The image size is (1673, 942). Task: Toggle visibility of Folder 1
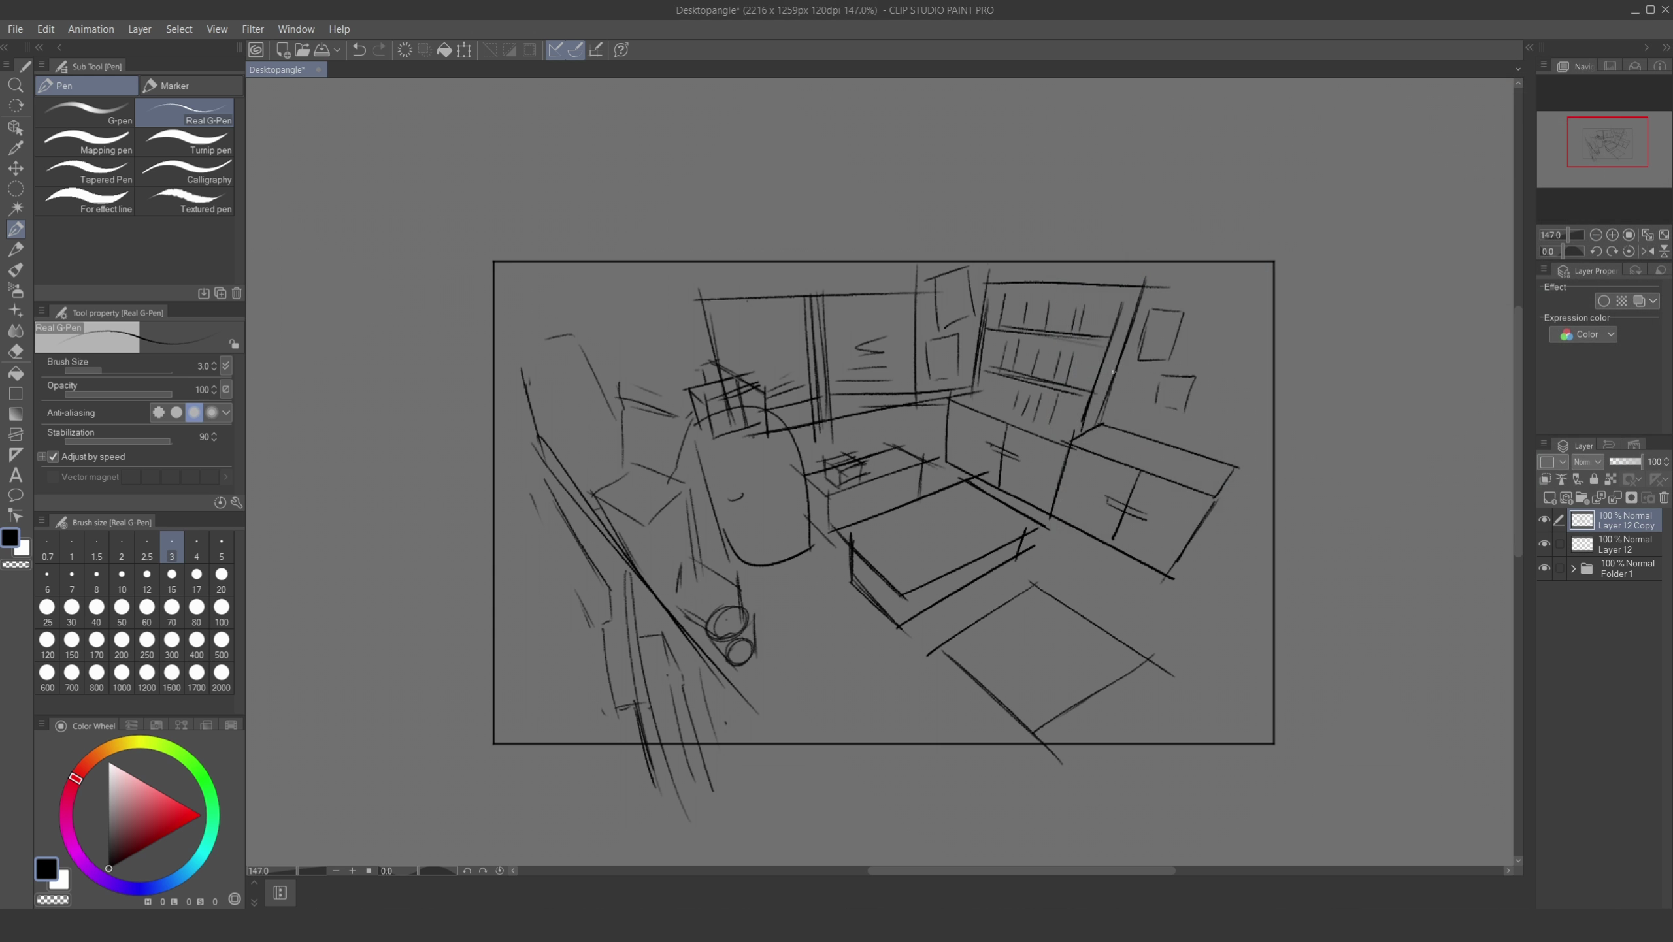tap(1545, 568)
